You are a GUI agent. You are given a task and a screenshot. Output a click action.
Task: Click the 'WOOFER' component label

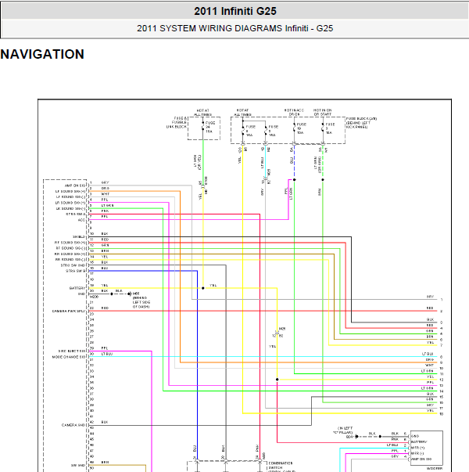[x=435, y=468]
